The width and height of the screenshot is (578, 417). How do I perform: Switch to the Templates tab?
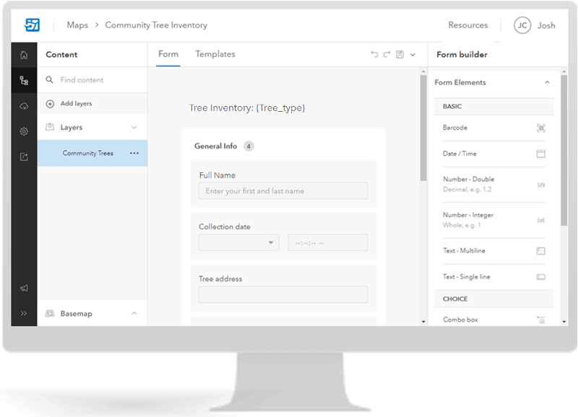tap(215, 53)
